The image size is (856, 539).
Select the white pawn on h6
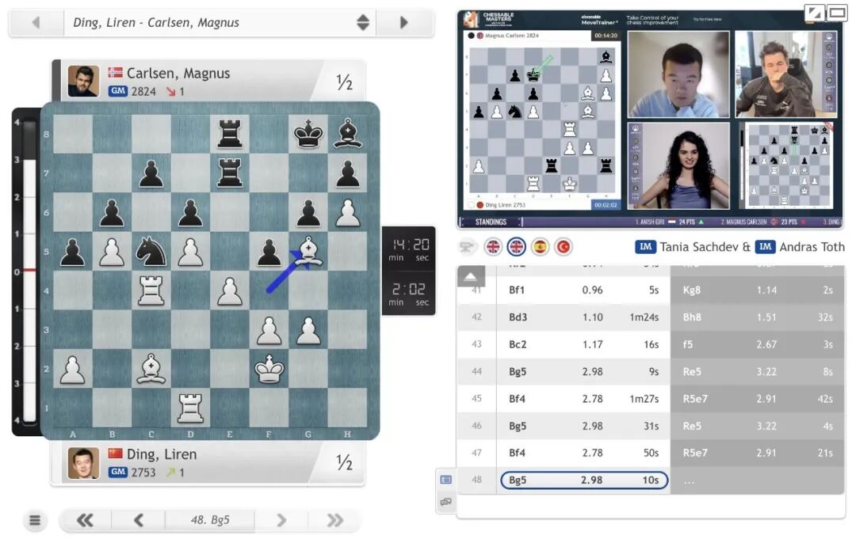348,212
